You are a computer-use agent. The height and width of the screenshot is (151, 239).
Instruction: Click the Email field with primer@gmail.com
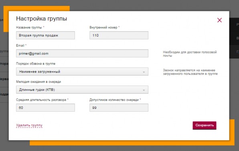(x=82, y=53)
